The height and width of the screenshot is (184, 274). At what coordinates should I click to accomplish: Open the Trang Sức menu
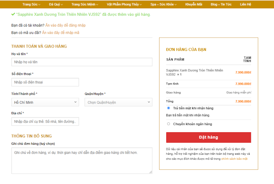31,4
